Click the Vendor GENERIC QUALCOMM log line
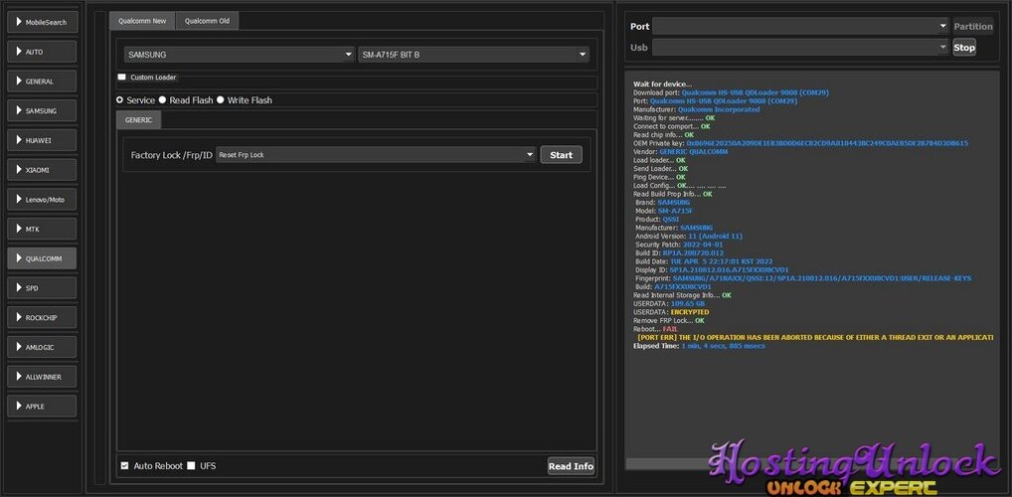 pyautogui.click(x=680, y=152)
